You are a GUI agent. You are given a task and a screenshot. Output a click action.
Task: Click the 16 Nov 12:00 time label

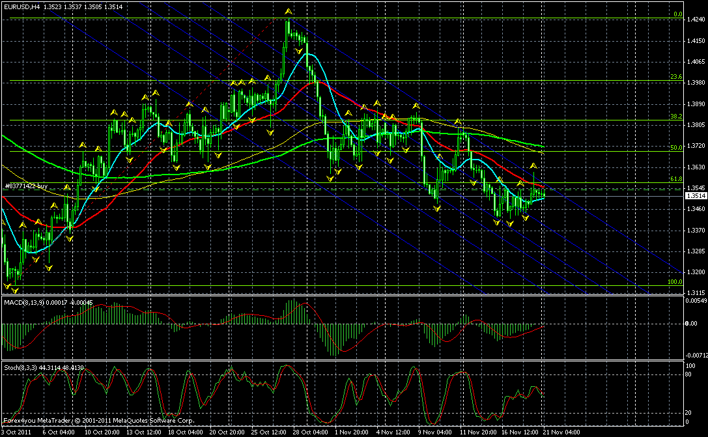tap(519, 432)
